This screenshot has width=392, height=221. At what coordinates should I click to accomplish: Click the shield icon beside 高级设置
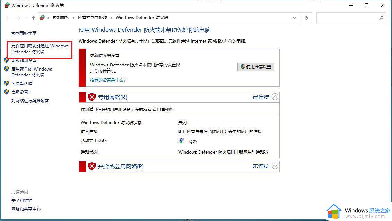[x=7, y=92]
